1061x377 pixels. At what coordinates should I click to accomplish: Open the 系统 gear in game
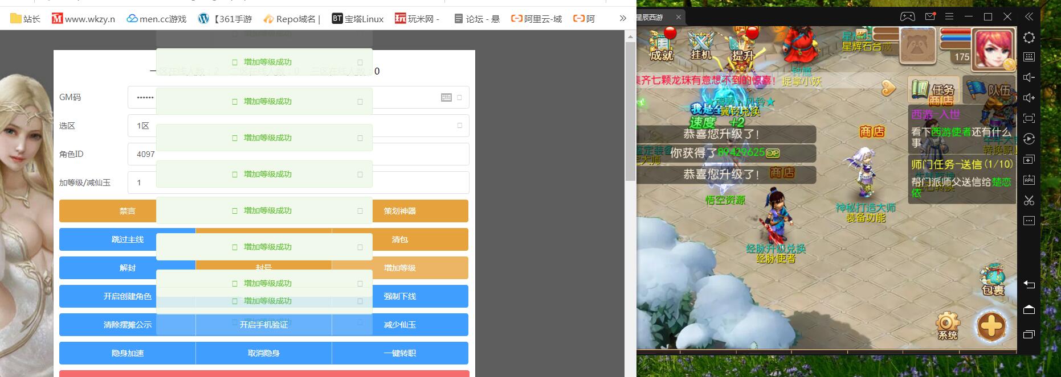point(947,326)
